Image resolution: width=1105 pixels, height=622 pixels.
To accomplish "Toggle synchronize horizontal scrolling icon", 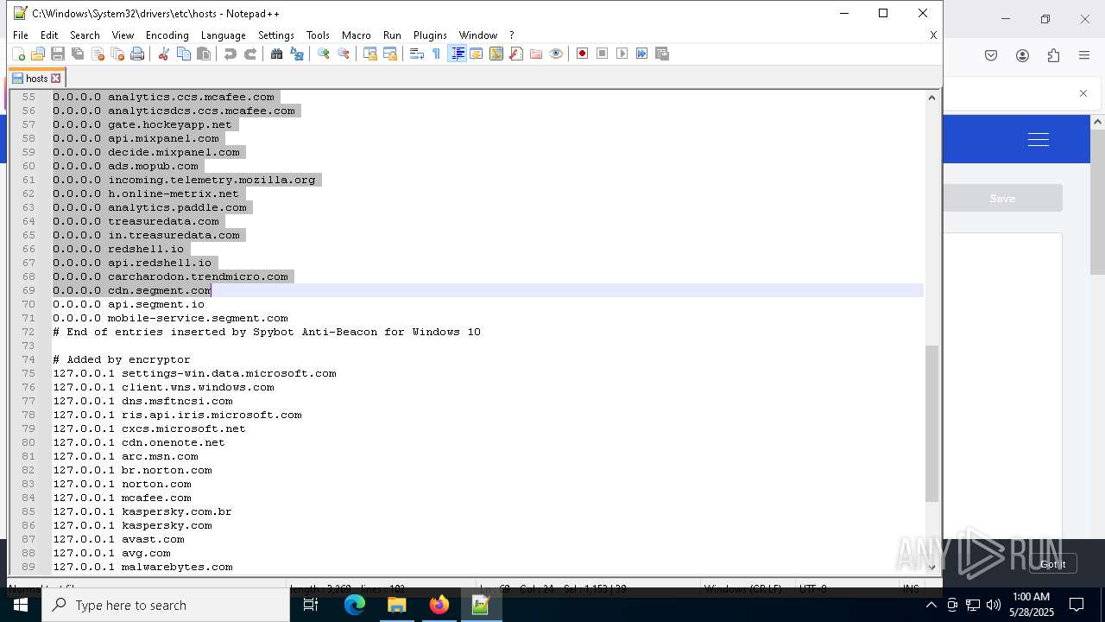I will click(x=390, y=54).
